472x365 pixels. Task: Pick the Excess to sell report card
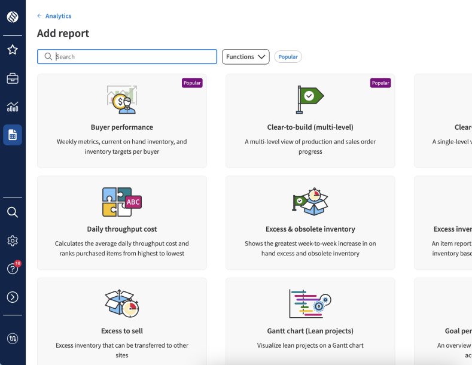click(122, 322)
